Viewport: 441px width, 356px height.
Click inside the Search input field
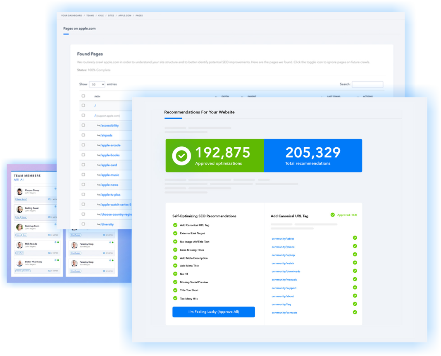pos(369,84)
